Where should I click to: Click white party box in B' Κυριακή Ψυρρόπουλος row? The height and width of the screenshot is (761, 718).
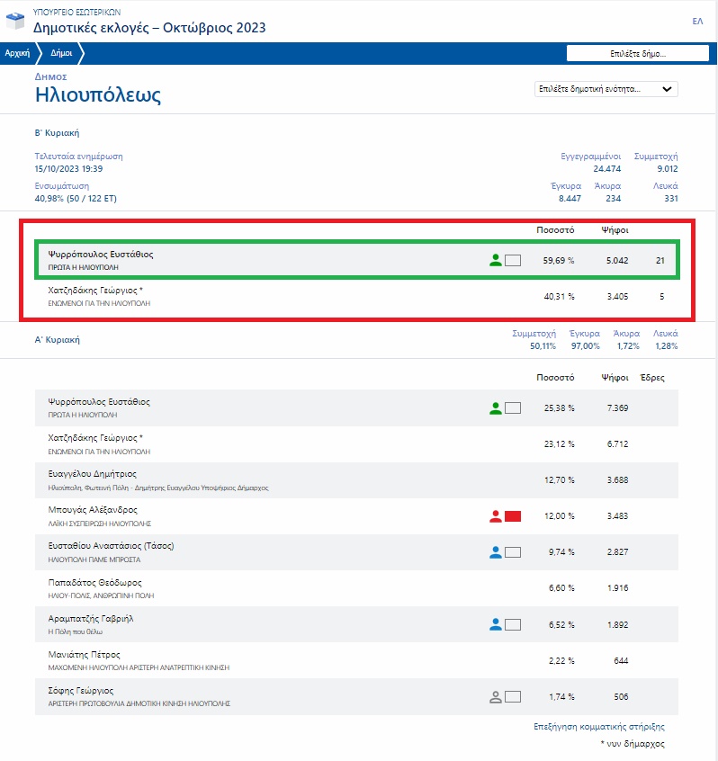coord(513,261)
